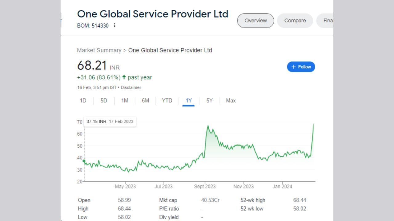Follow One Global Service Provider Ltd
This screenshot has width=394, height=221.
pos(301,67)
